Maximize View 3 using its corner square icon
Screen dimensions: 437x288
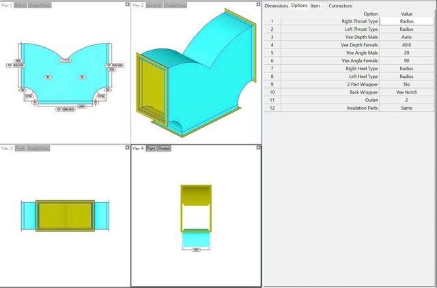point(127,147)
